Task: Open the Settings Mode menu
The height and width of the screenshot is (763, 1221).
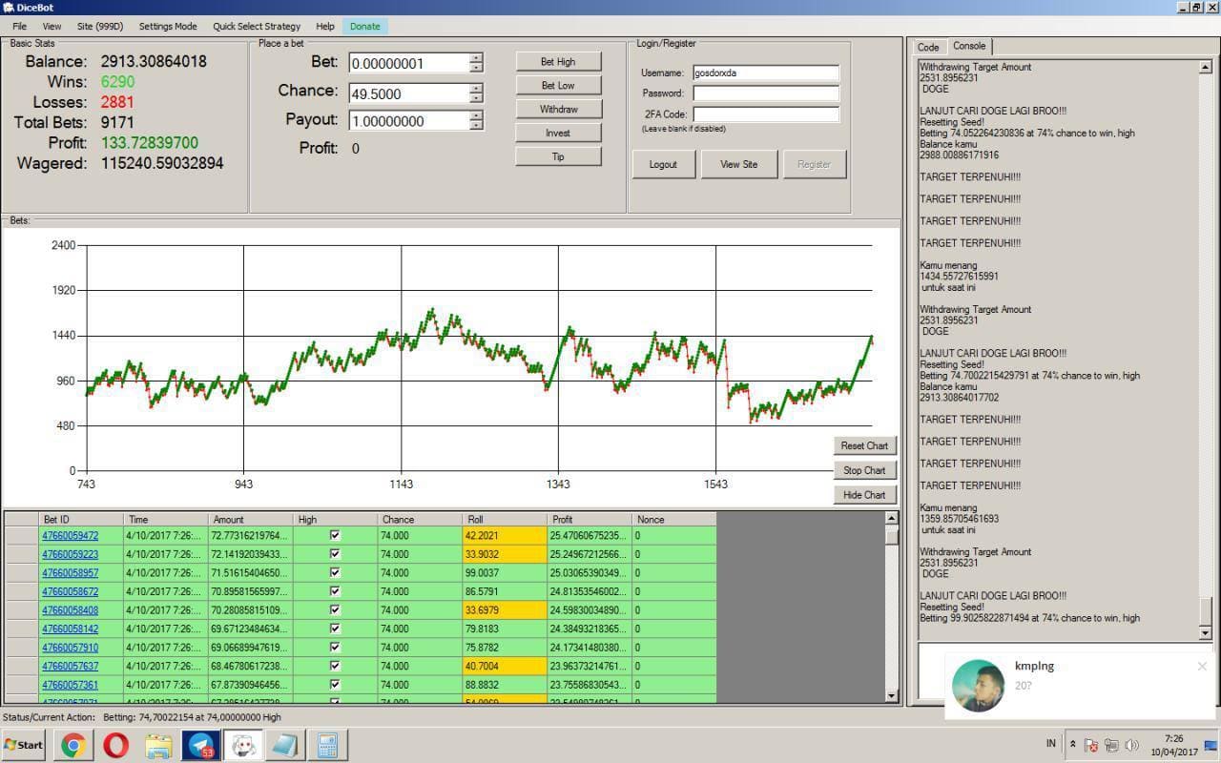Action: 168,27
